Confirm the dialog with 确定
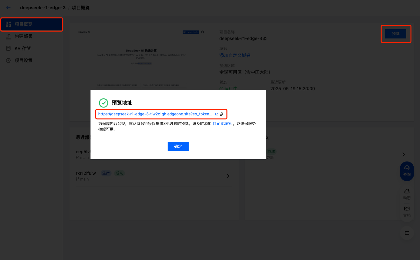This screenshot has height=260, width=420. [x=178, y=147]
